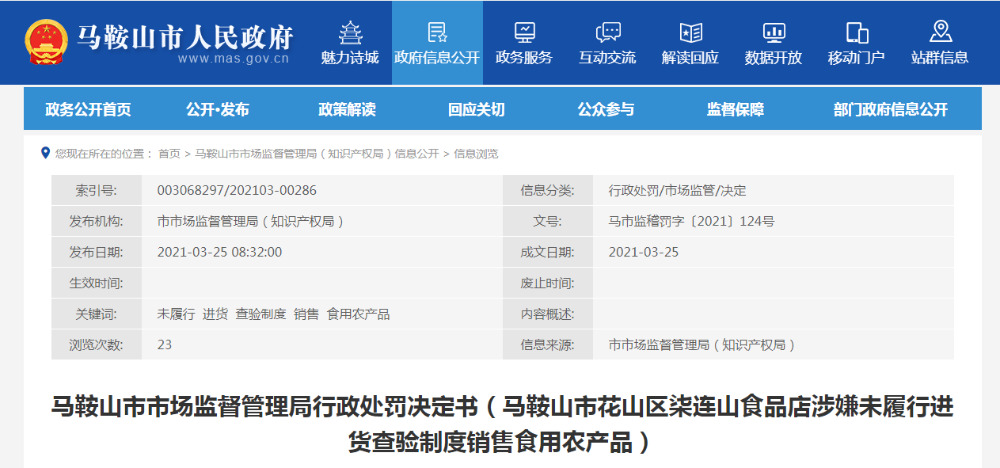This screenshot has width=1000, height=468.
Task: Click the publishing agency value in 发布机构 row
Action: tap(251, 222)
